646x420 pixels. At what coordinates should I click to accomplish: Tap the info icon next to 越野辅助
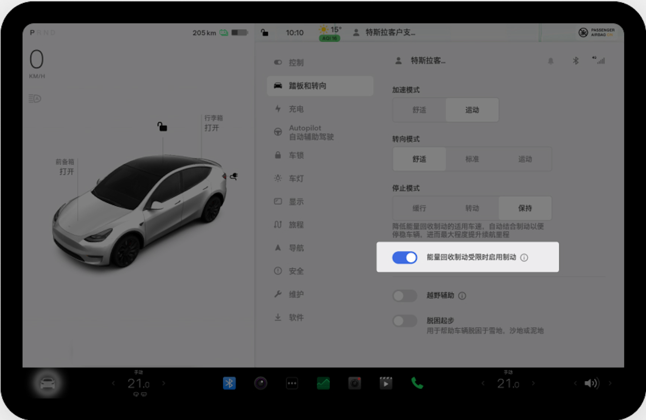pos(462,296)
